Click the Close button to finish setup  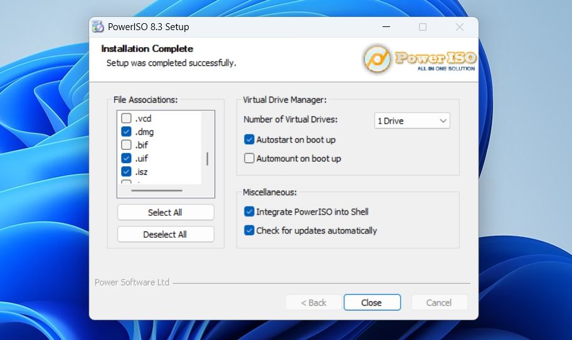tap(372, 302)
